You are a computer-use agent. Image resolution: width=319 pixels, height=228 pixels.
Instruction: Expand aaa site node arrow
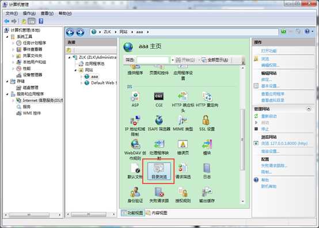(x=81, y=77)
